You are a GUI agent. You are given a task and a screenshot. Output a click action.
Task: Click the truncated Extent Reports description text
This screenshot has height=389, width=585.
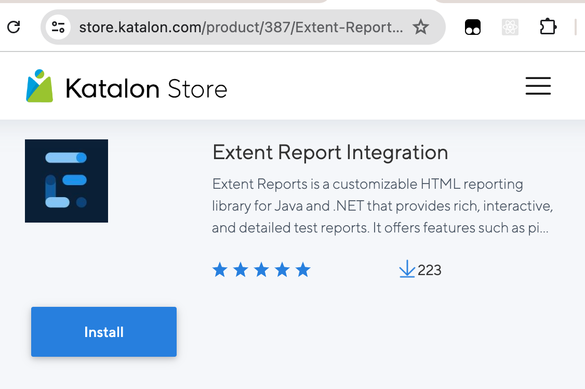point(382,206)
